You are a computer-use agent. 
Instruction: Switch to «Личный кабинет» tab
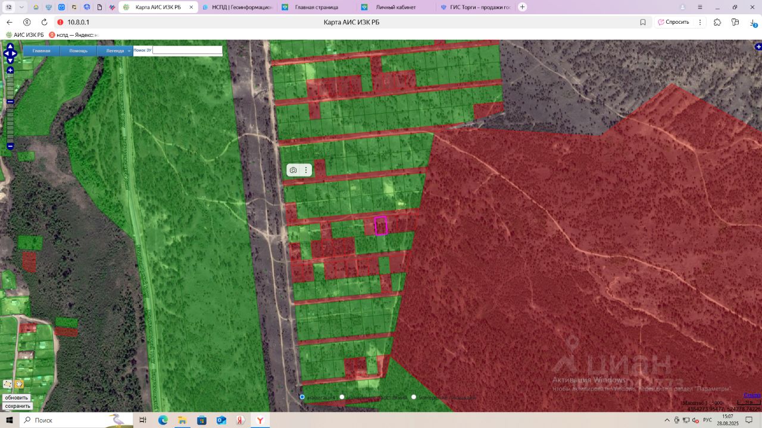[395, 7]
